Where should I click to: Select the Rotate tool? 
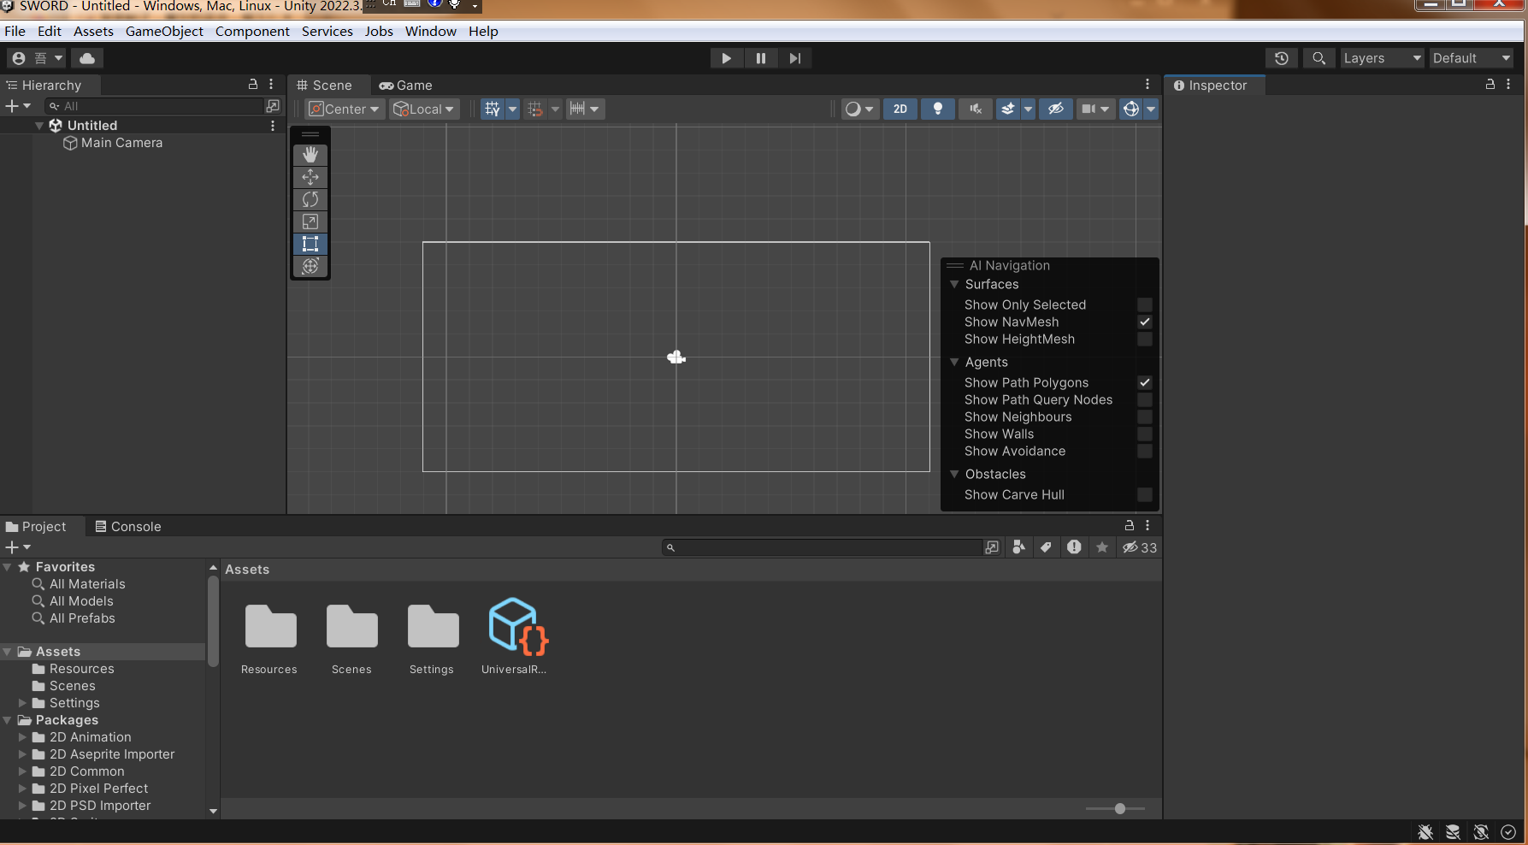(x=310, y=199)
